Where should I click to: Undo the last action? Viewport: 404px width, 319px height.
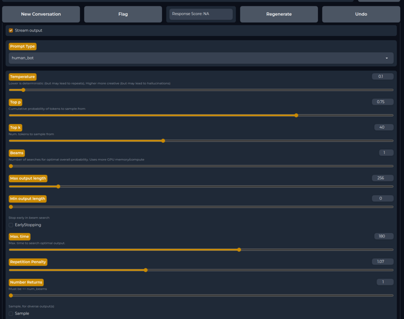pyautogui.click(x=361, y=14)
